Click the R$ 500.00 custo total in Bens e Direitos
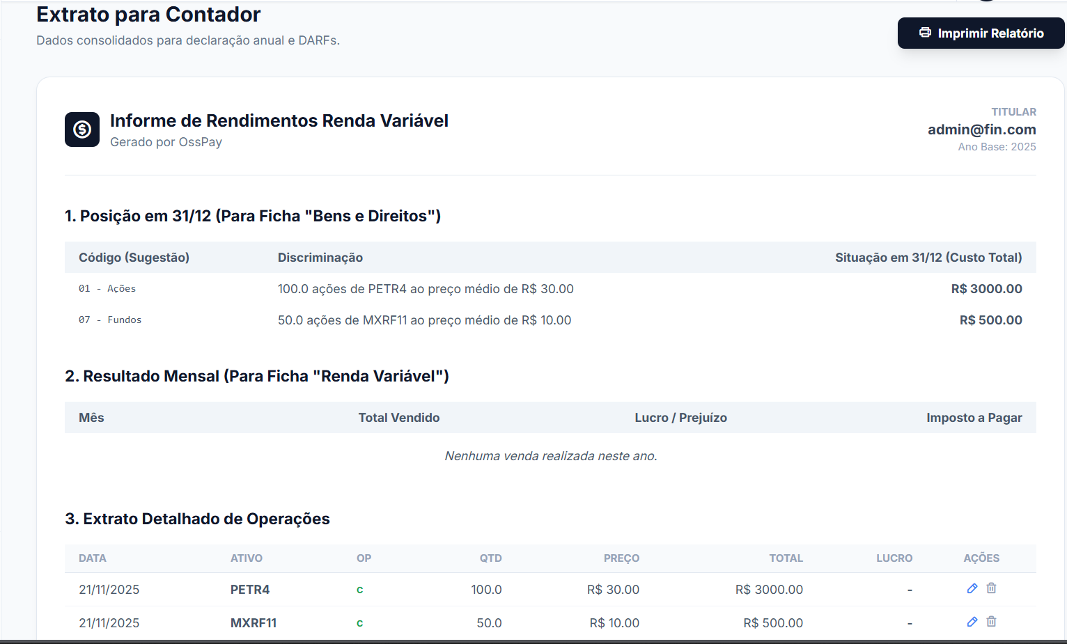The height and width of the screenshot is (644, 1067). coord(990,320)
